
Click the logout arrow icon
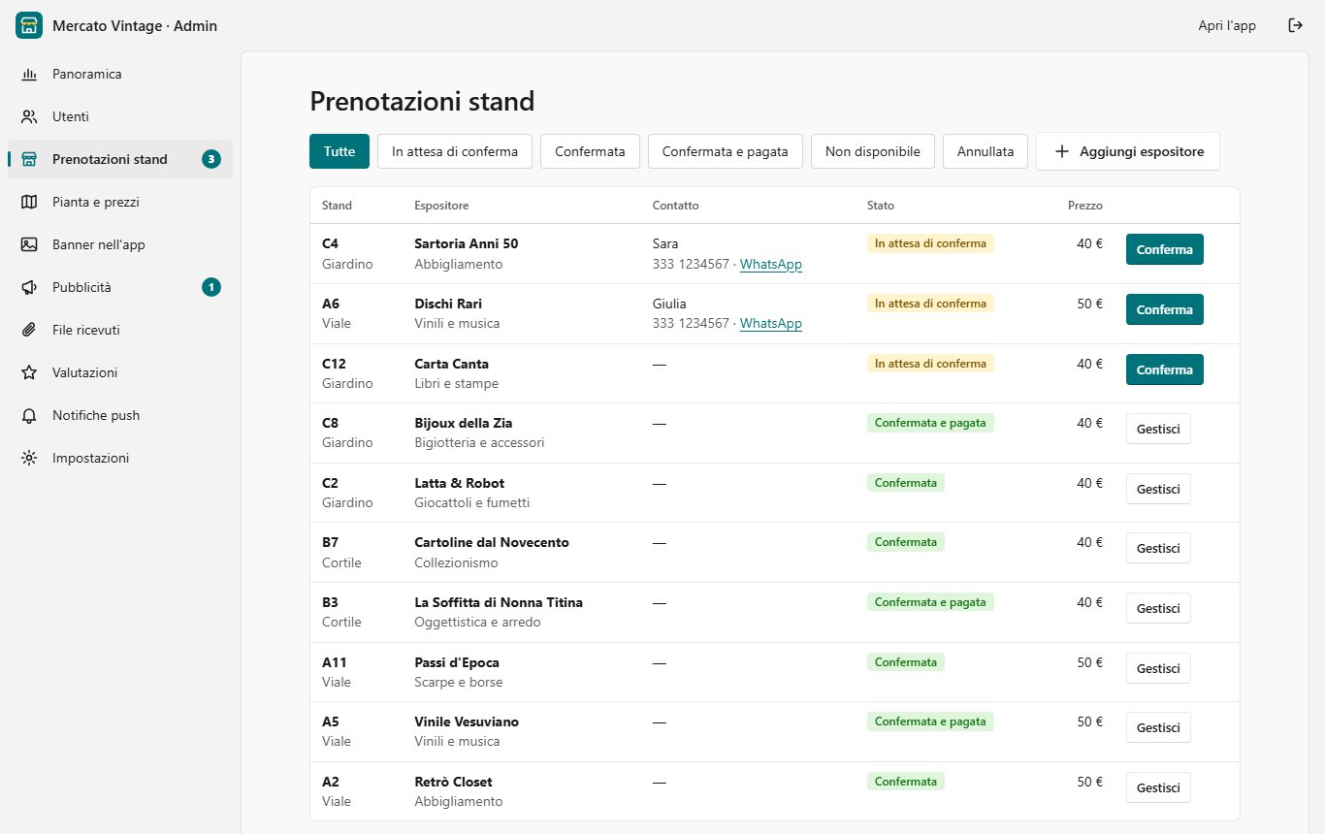coord(1295,25)
